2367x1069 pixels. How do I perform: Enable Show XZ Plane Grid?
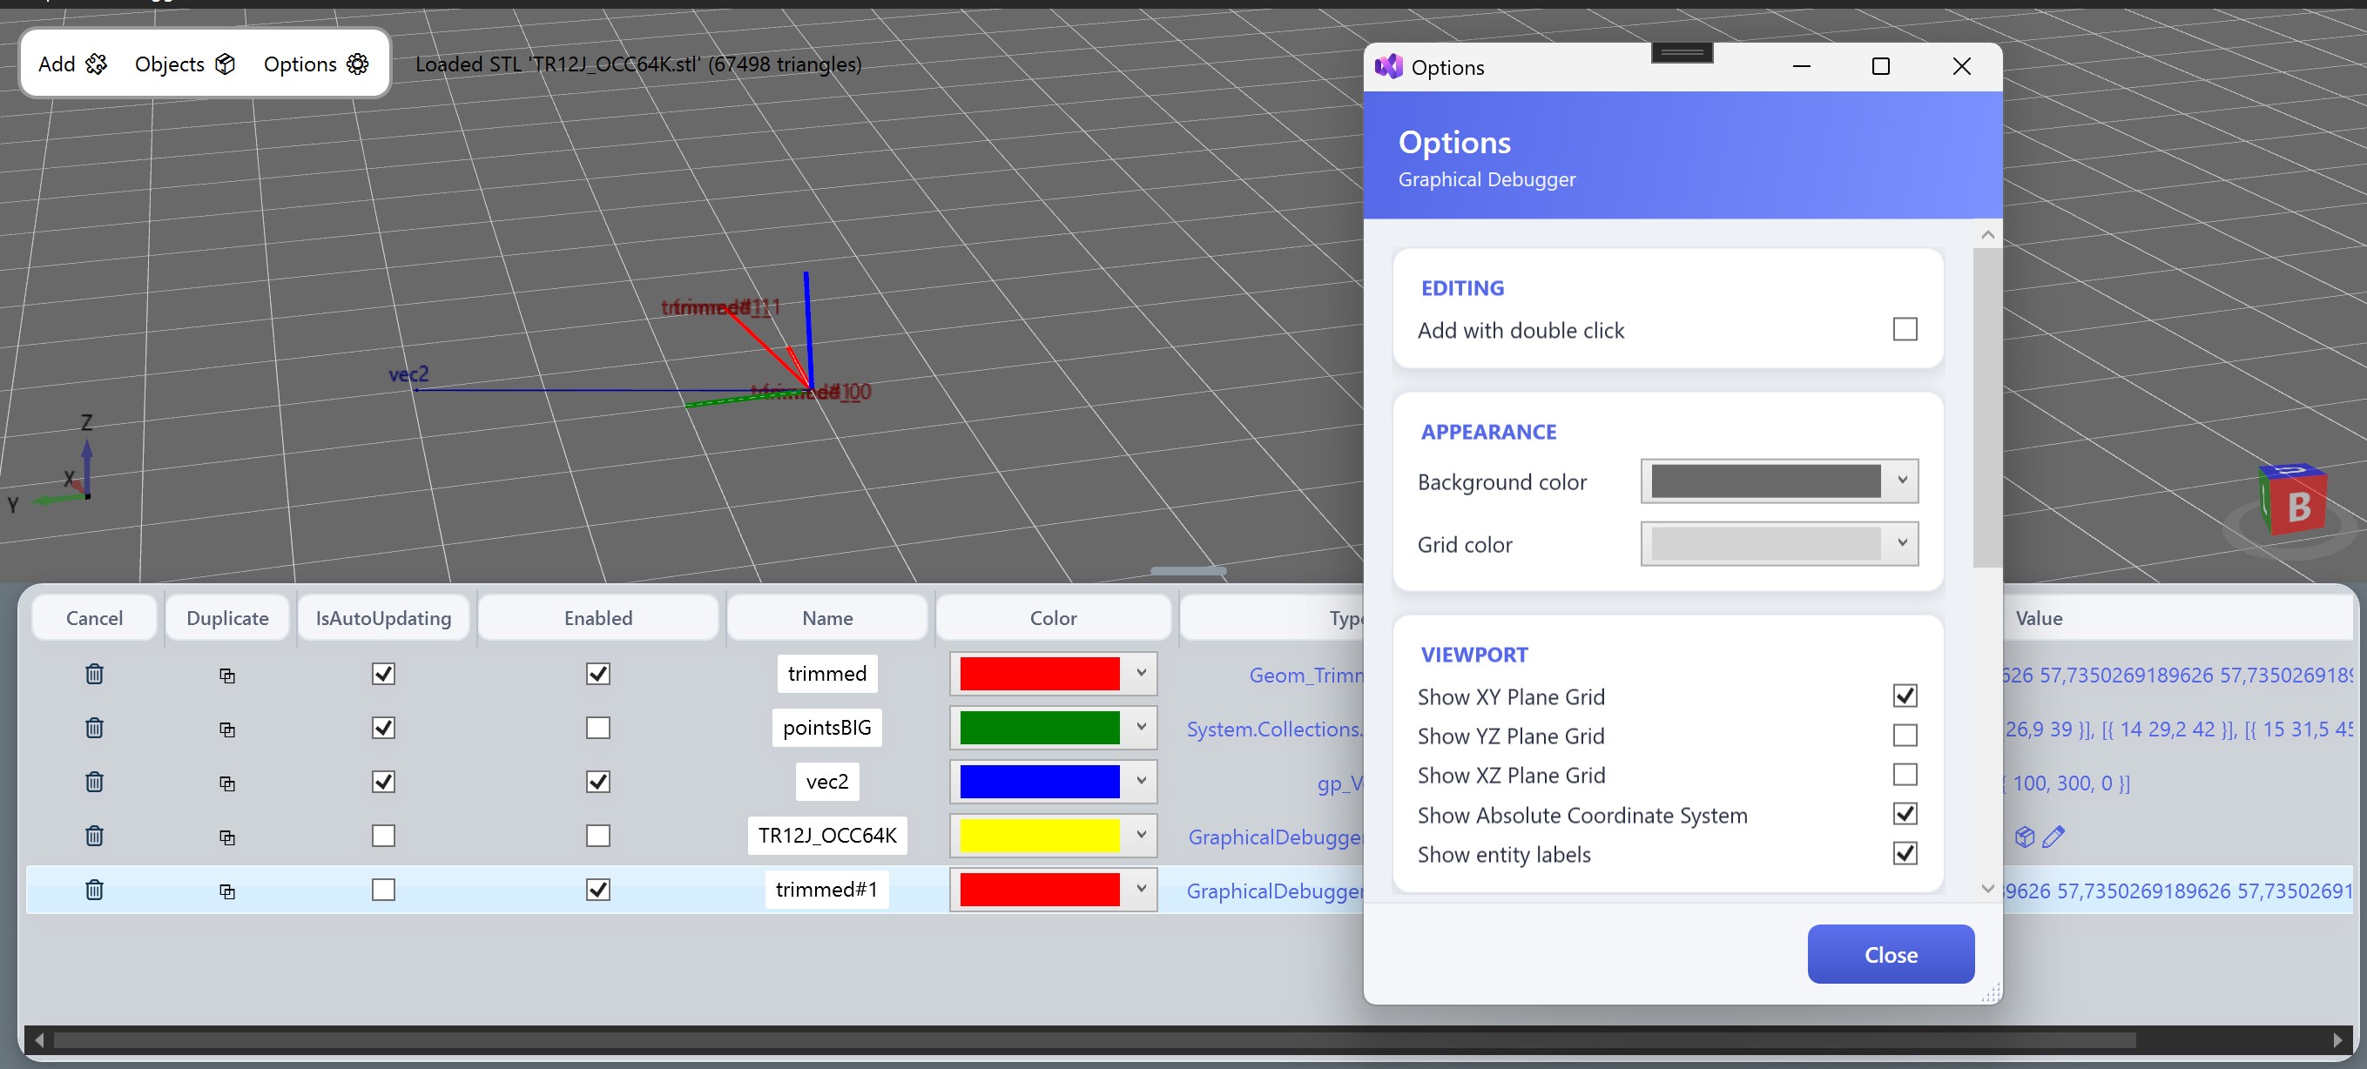[1905, 775]
